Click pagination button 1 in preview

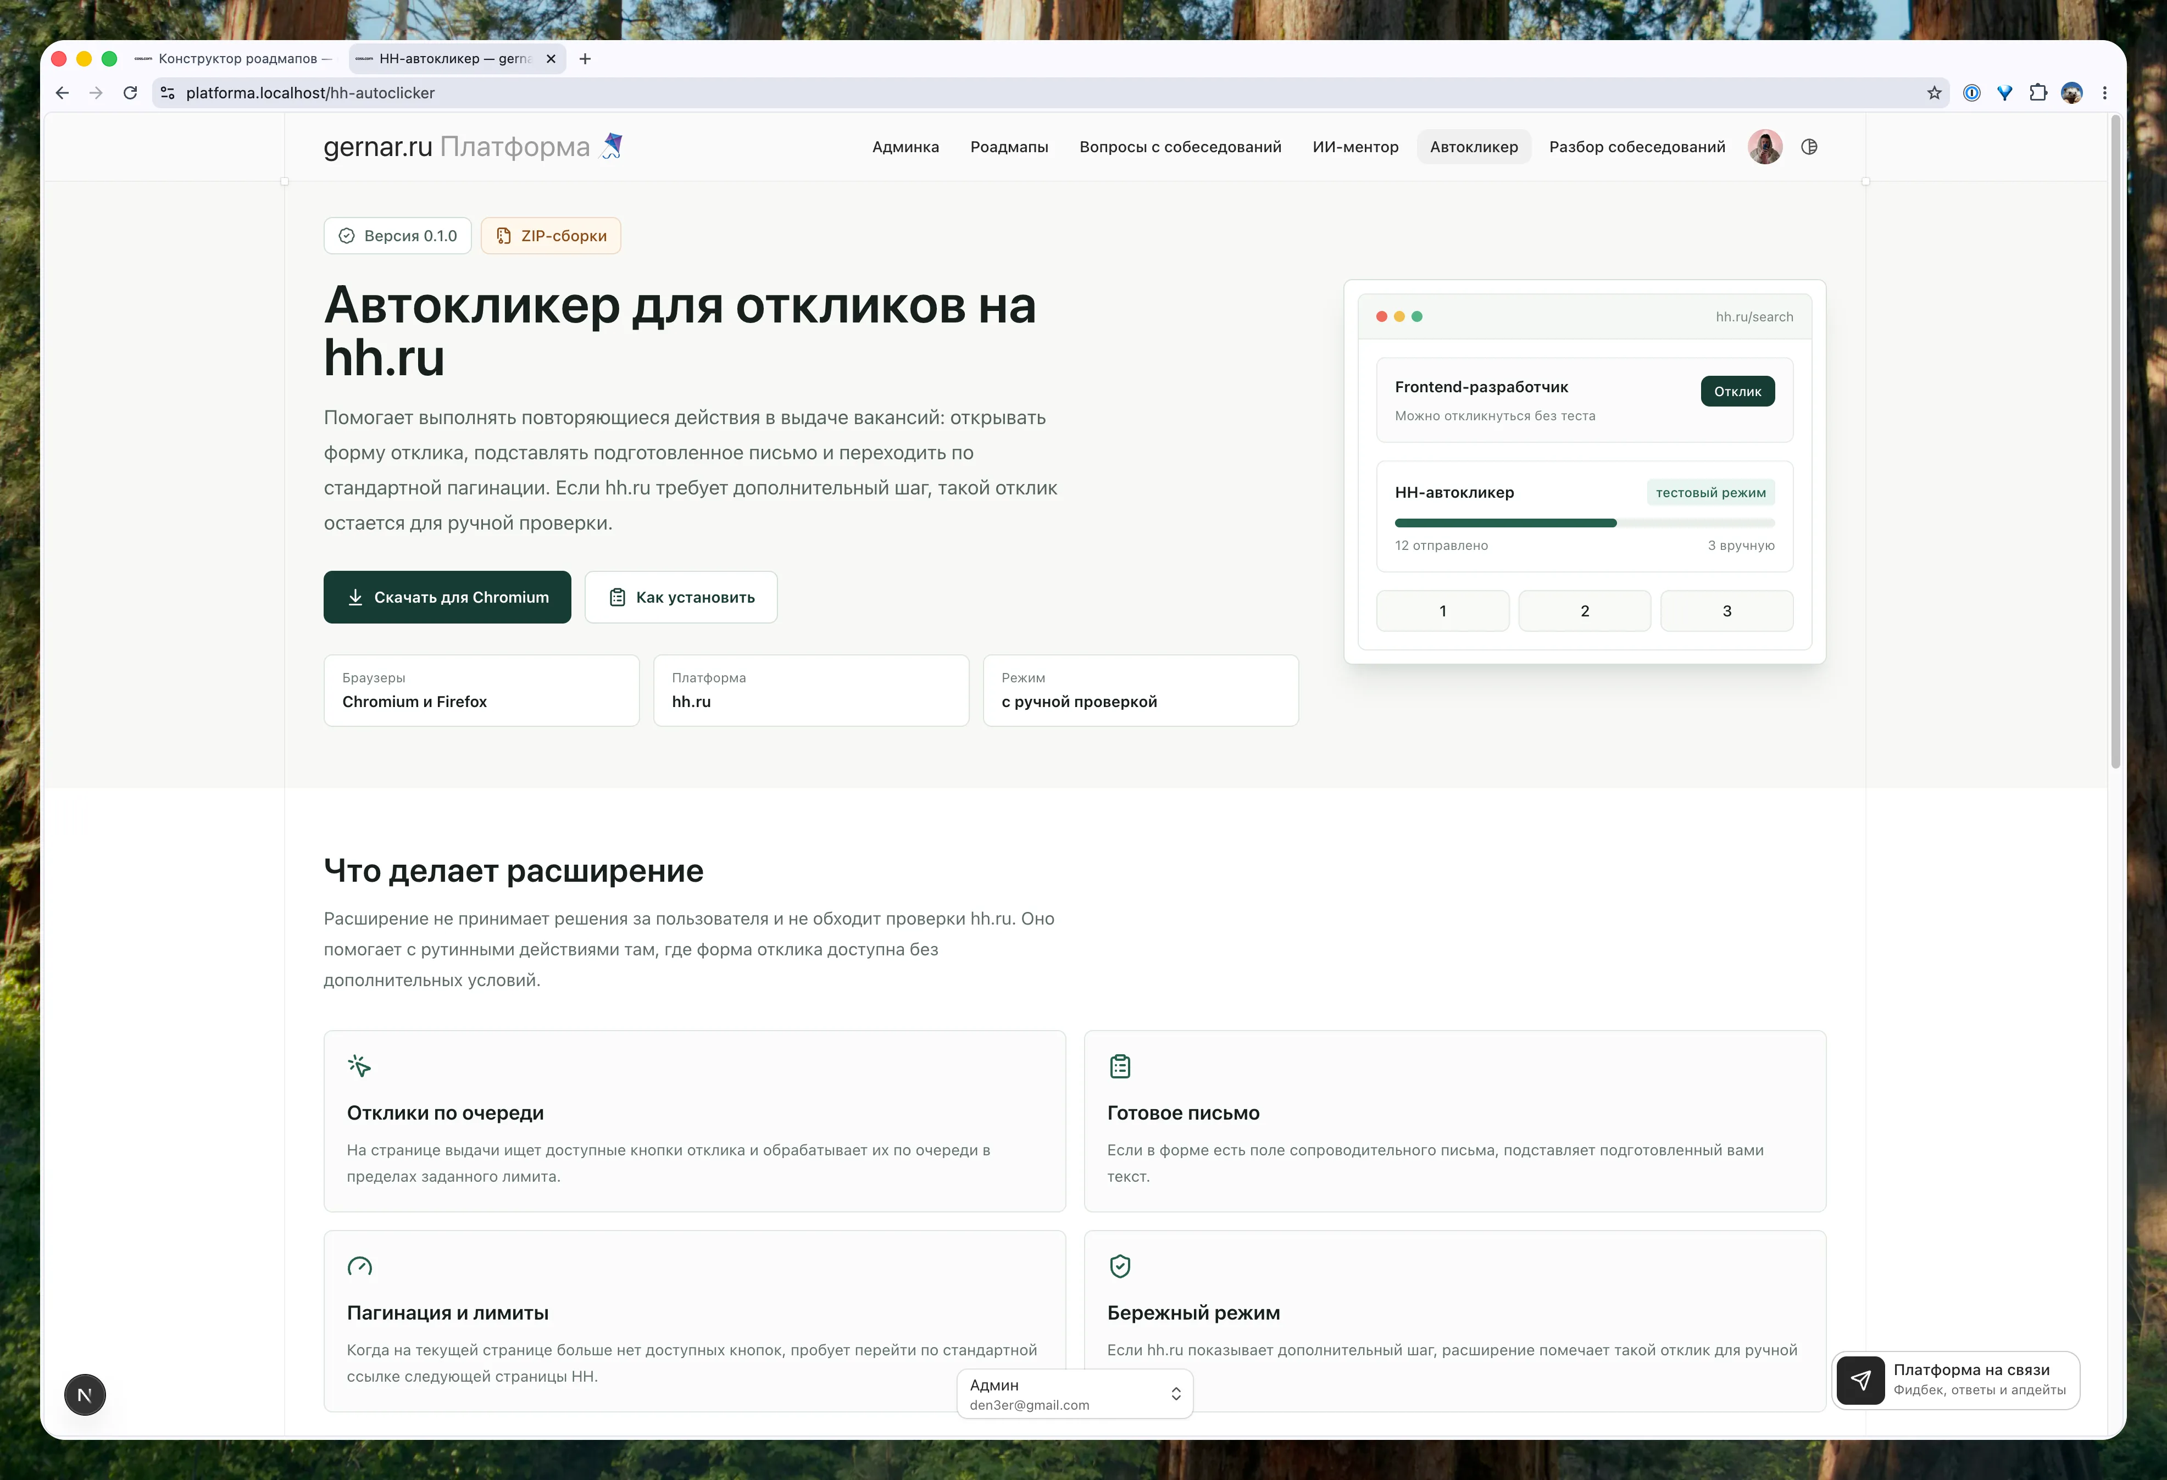point(1442,611)
